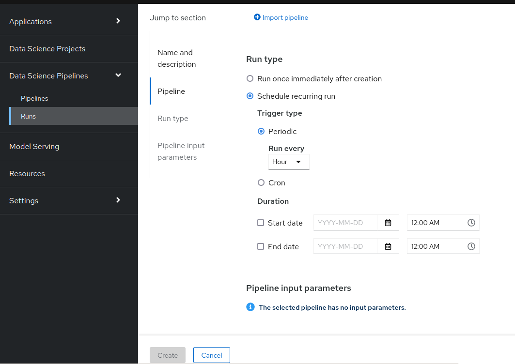Jump to Pipeline section
The image size is (515, 364).
[171, 91]
